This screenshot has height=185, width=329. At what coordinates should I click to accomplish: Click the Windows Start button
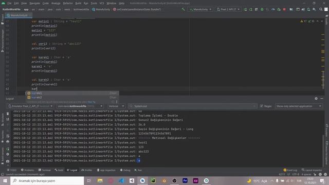click(5, 180)
